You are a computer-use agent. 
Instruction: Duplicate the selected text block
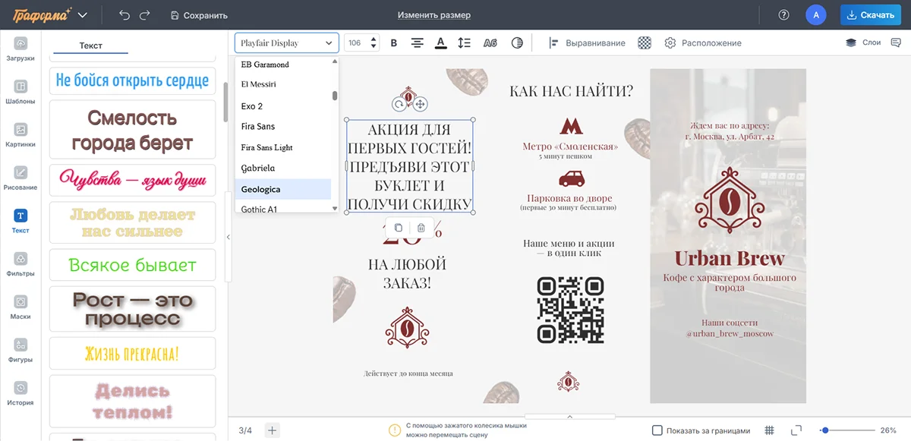click(399, 228)
